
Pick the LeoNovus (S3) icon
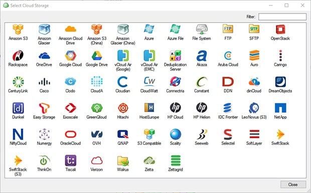[254, 108]
